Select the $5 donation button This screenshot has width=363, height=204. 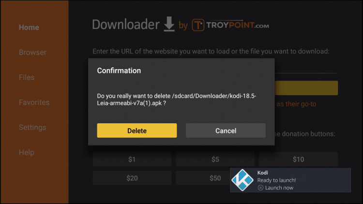pyautogui.click(x=215, y=159)
